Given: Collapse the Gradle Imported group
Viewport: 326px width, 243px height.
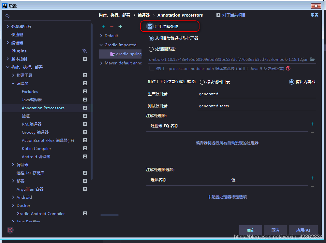Looking at the screenshot, I should [101, 45].
